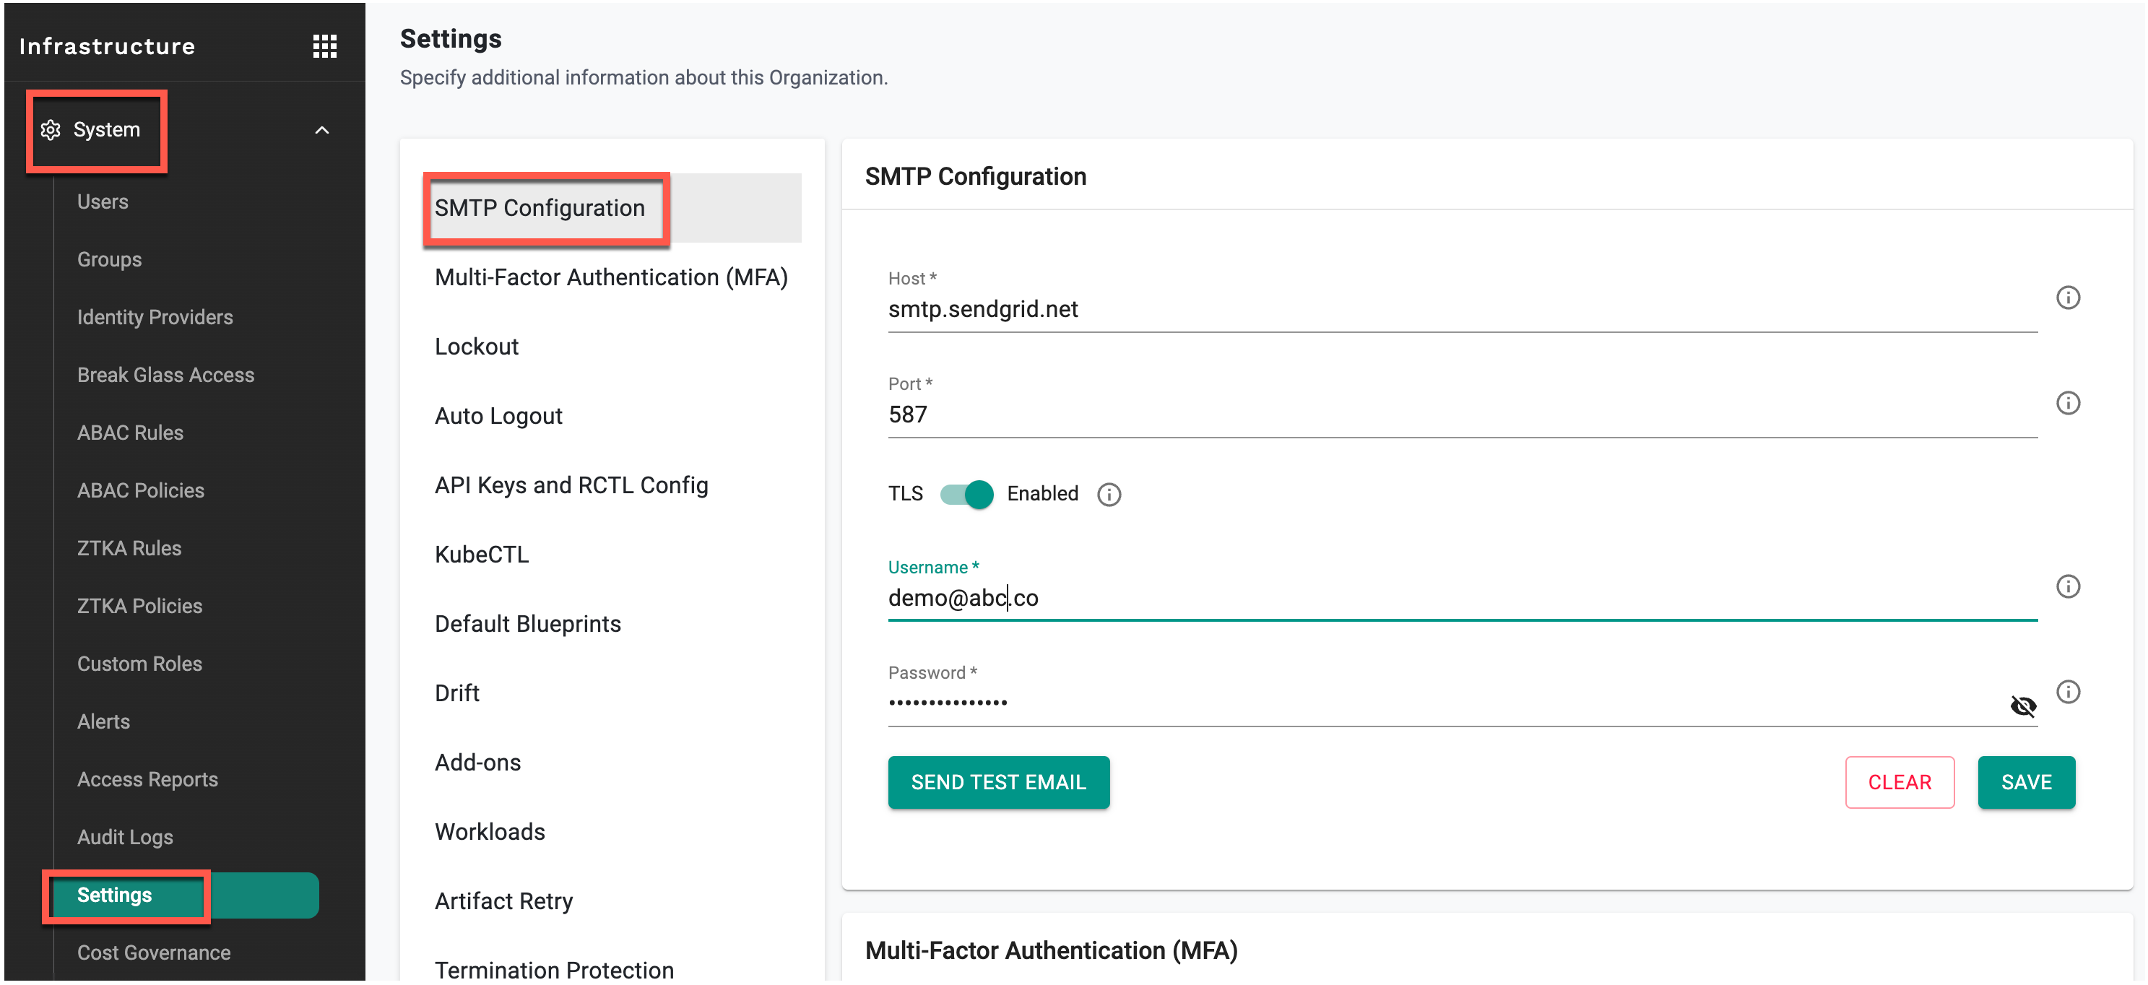Viewport: 2148px width, 985px height.
Task: Select the Lockout settings tab
Action: point(476,347)
